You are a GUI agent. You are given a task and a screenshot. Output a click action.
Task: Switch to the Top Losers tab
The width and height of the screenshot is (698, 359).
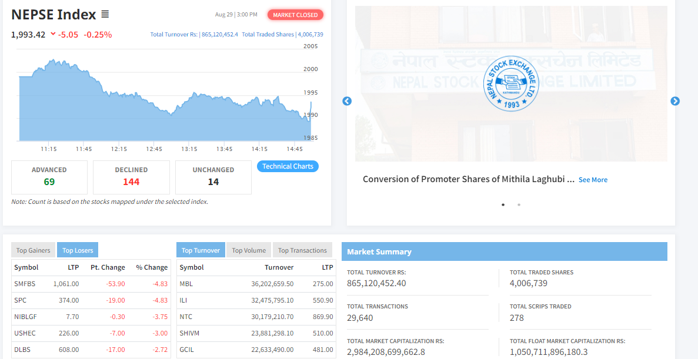click(x=78, y=250)
